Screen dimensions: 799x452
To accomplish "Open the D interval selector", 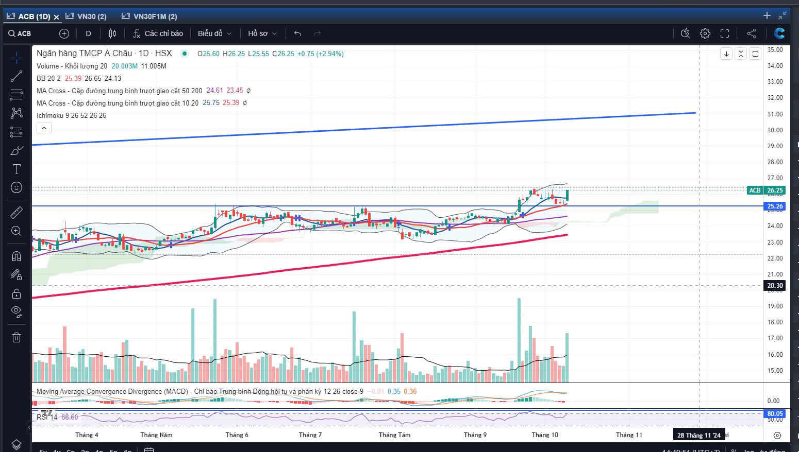I will pos(88,33).
